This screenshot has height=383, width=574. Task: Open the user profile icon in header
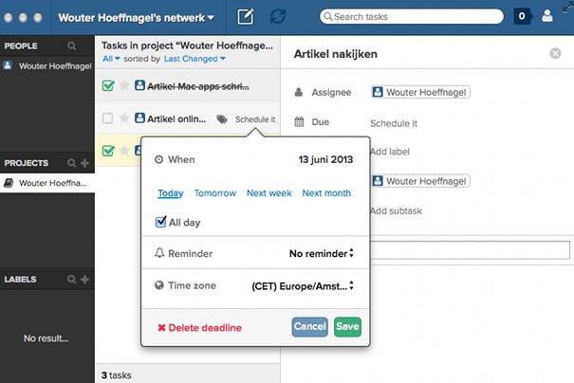546,16
